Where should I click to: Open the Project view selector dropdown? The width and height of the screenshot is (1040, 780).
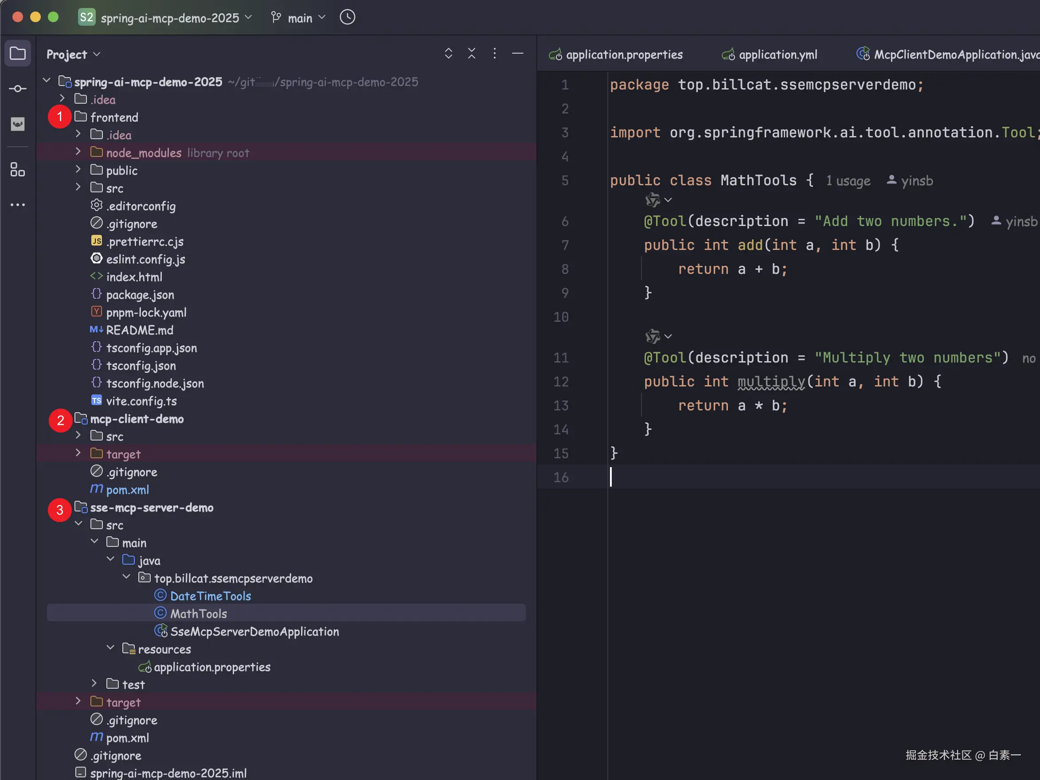[73, 55]
